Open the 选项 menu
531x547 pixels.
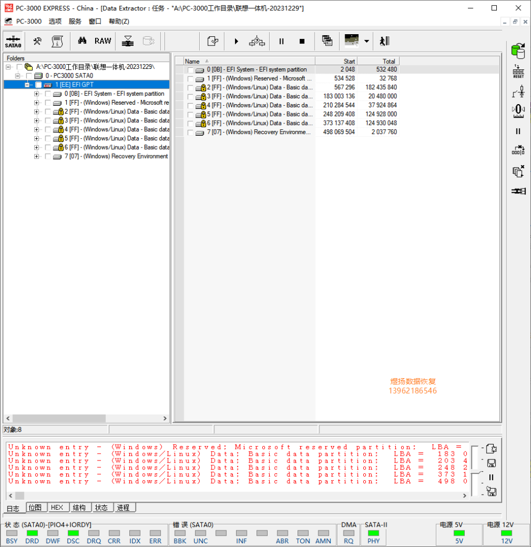click(x=55, y=21)
